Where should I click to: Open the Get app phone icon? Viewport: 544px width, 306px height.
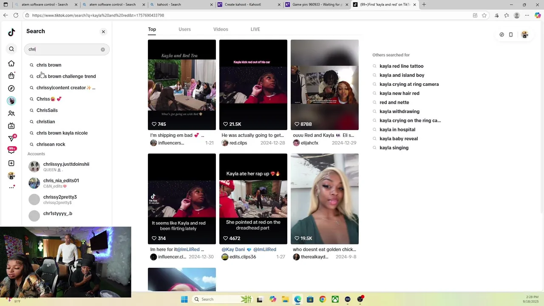[x=511, y=34]
